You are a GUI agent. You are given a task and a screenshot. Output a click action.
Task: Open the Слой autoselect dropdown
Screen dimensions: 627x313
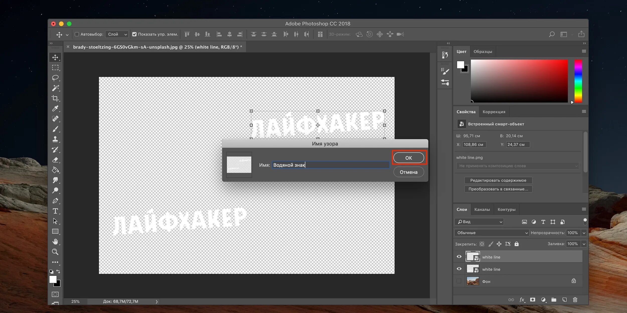tap(117, 34)
